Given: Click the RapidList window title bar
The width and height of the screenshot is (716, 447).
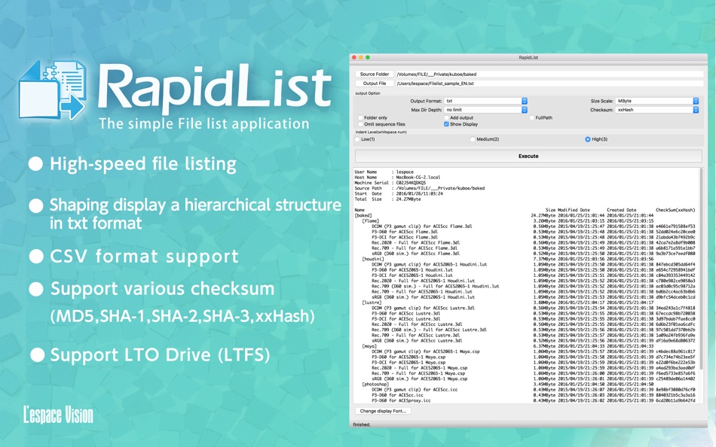Looking at the screenshot, I should pos(528,57).
